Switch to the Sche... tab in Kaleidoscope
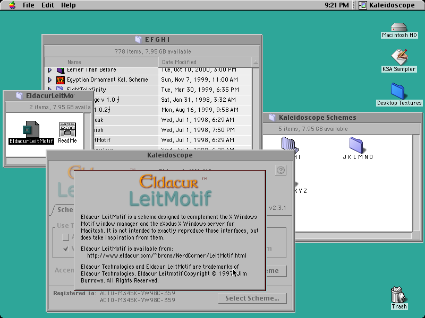Viewport: 425px width, 318px height. 63,209
